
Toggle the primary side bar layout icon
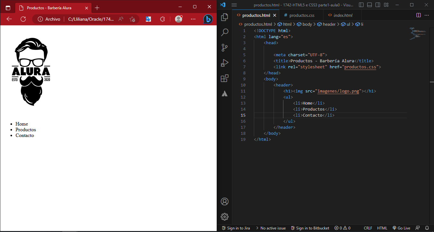point(361,5)
